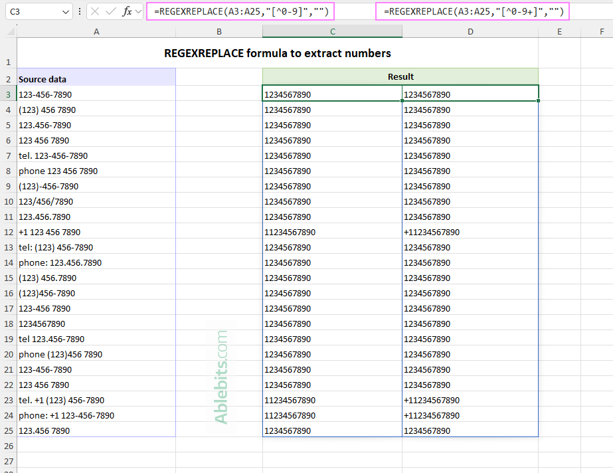Click the fill handle at cell D3 corner
This screenshot has height=473, width=613.
539,101
